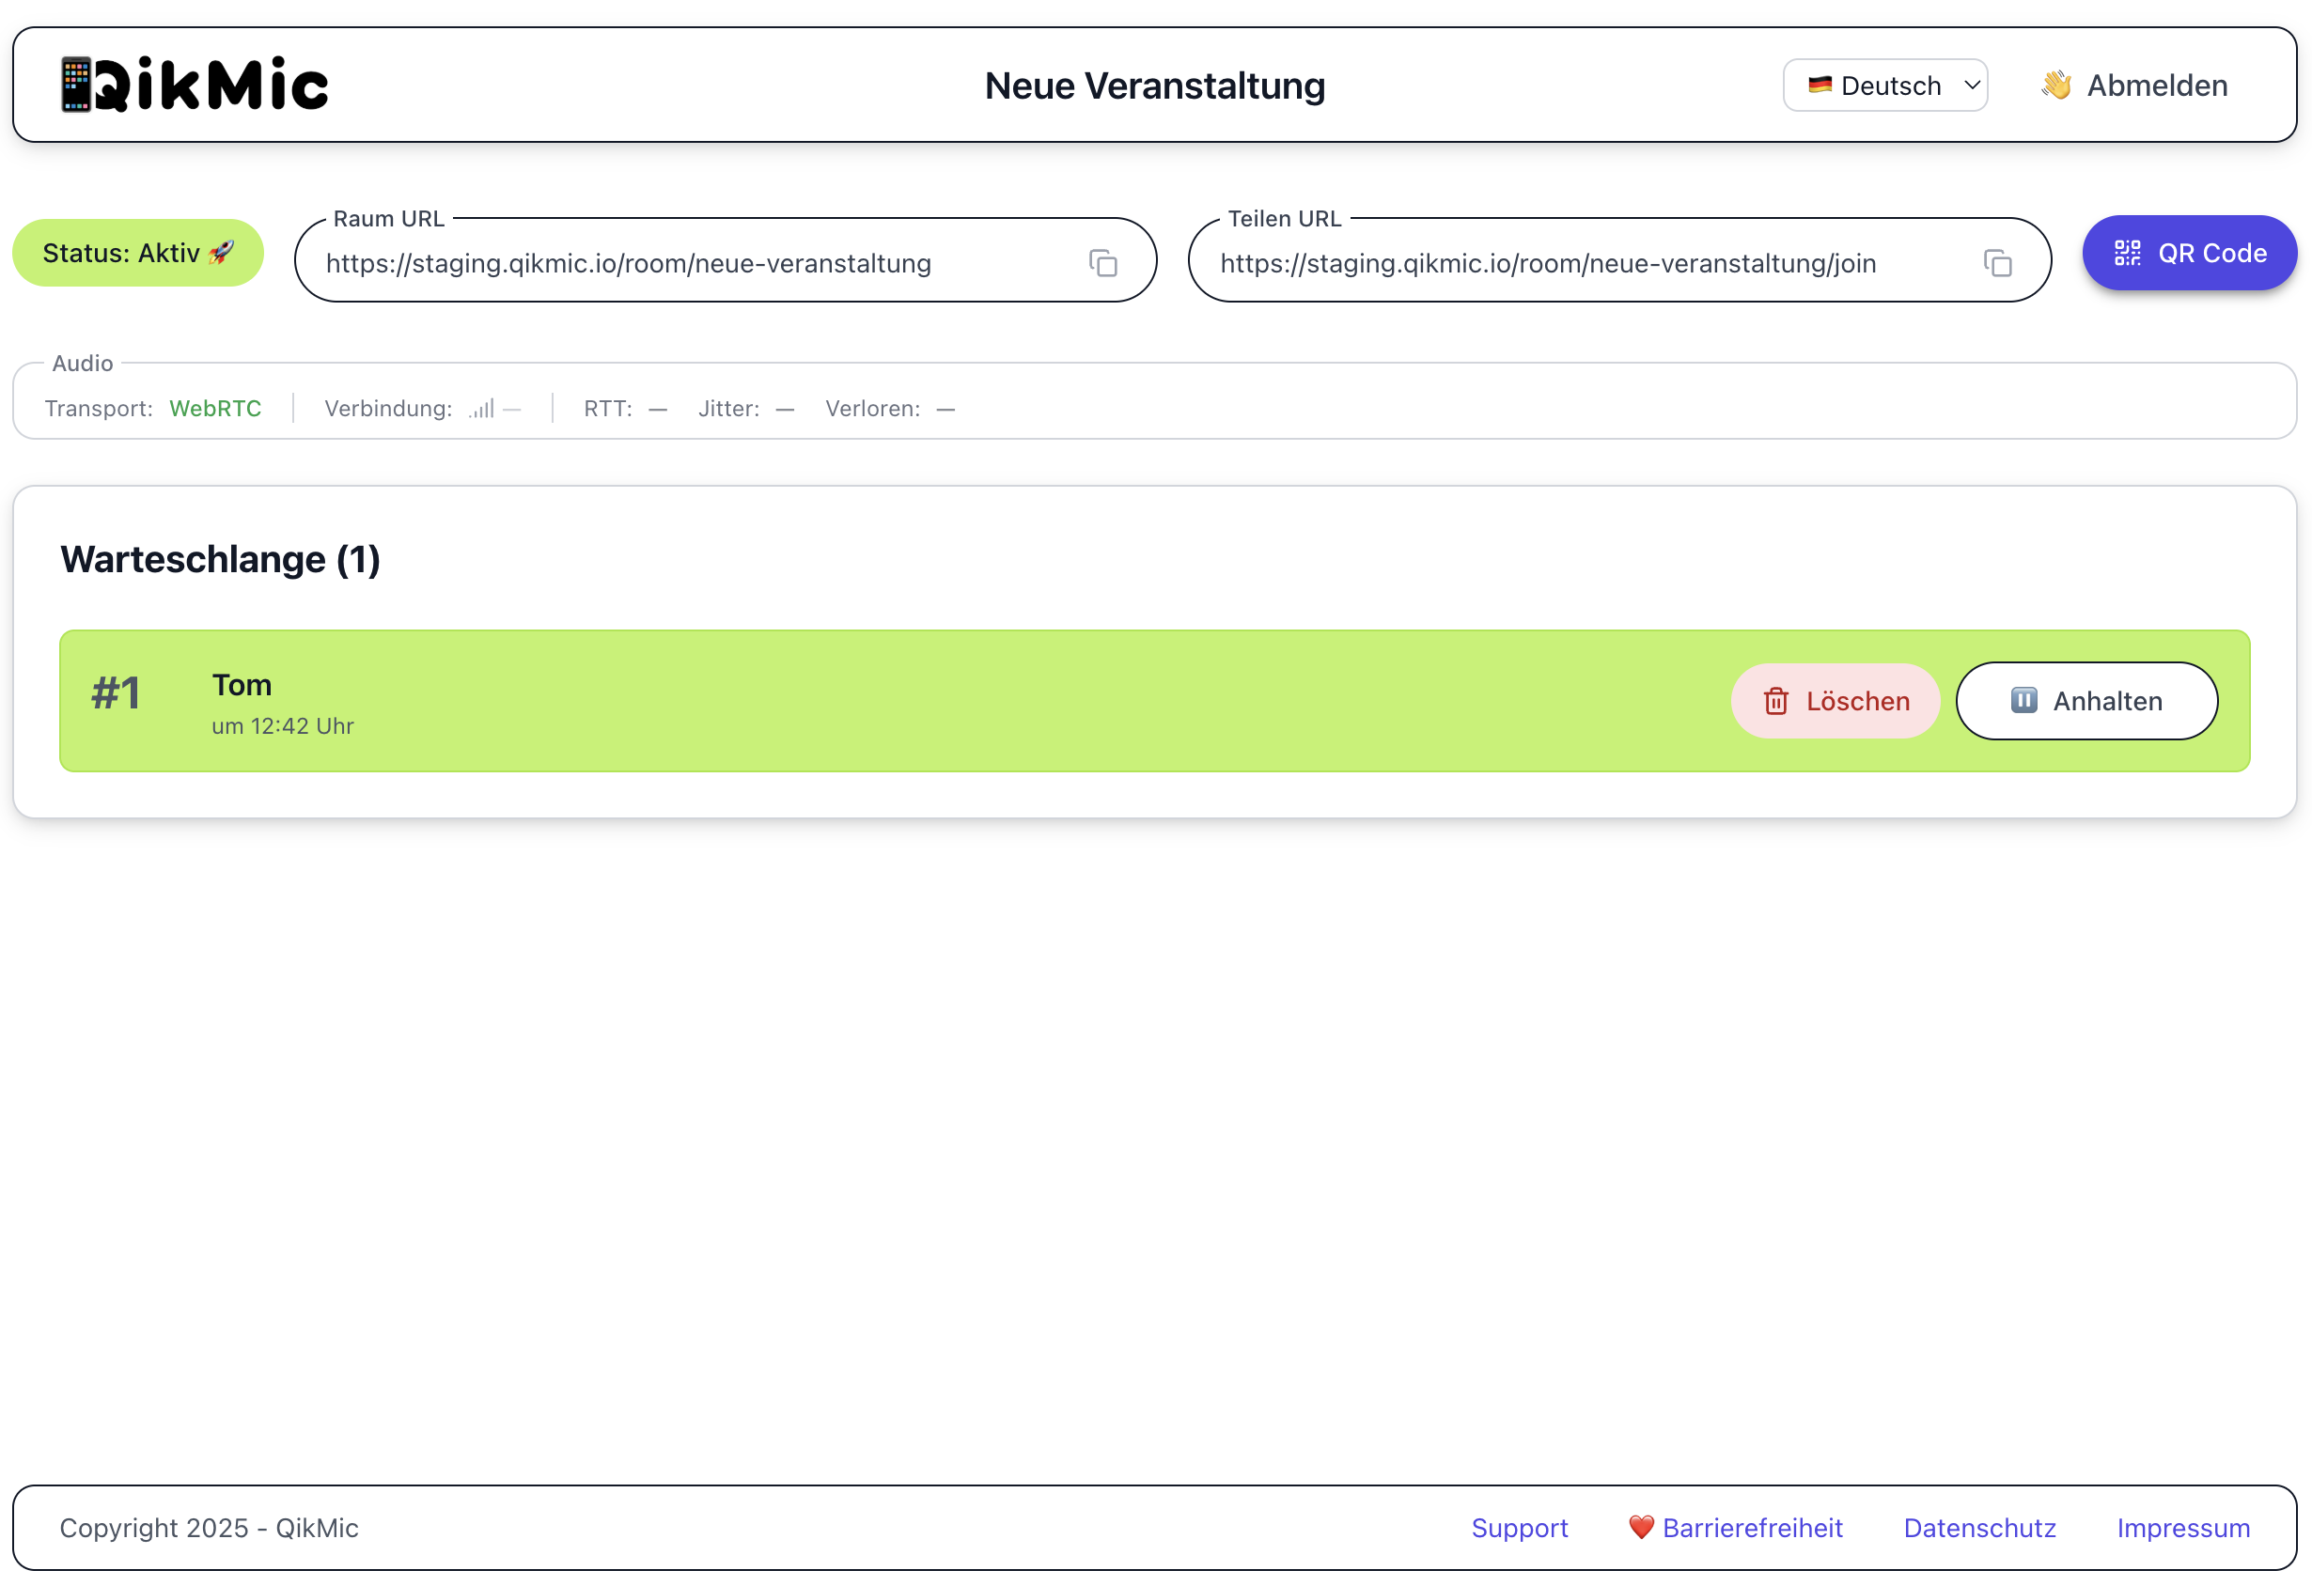Viewport: 2312px width, 1586px height.
Task: Click the um 12:42 Uhr timestamp
Action: [283, 726]
